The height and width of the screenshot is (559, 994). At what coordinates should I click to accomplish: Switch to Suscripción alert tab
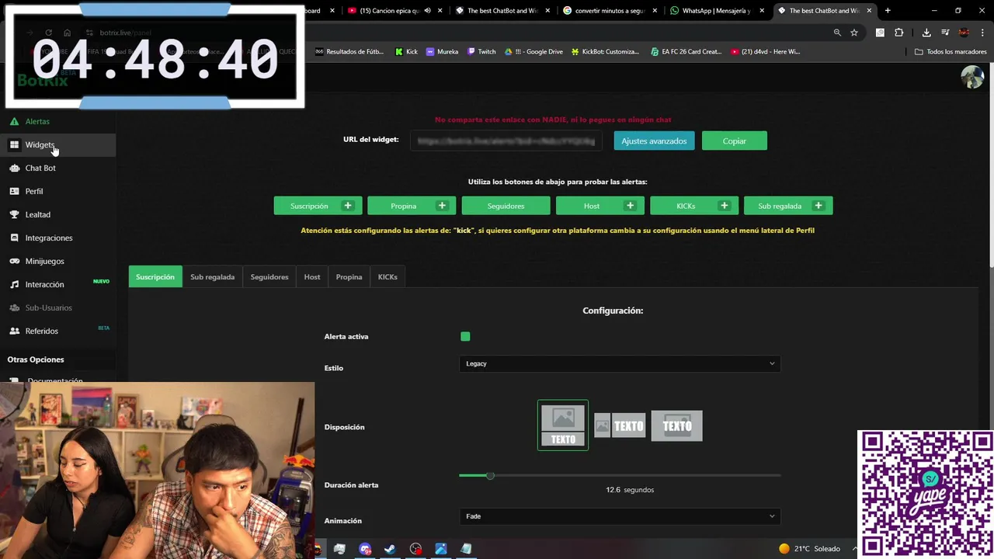click(x=155, y=277)
